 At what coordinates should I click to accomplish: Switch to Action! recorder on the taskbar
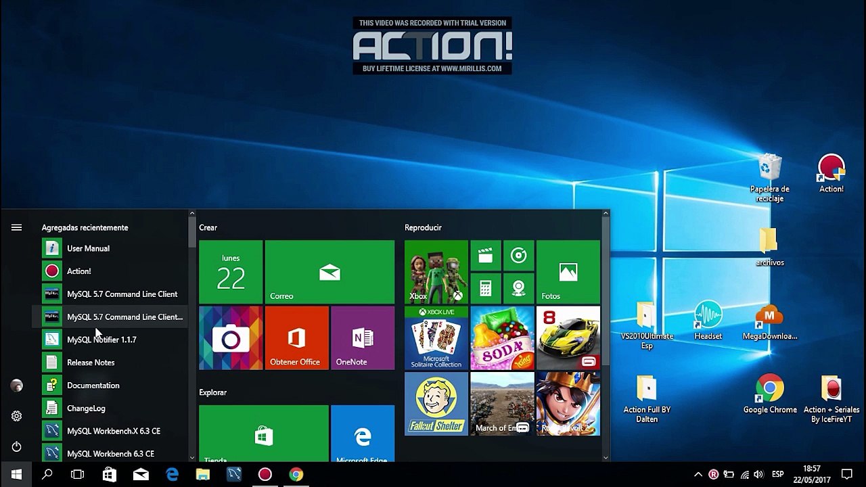pyautogui.click(x=265, y=474)
